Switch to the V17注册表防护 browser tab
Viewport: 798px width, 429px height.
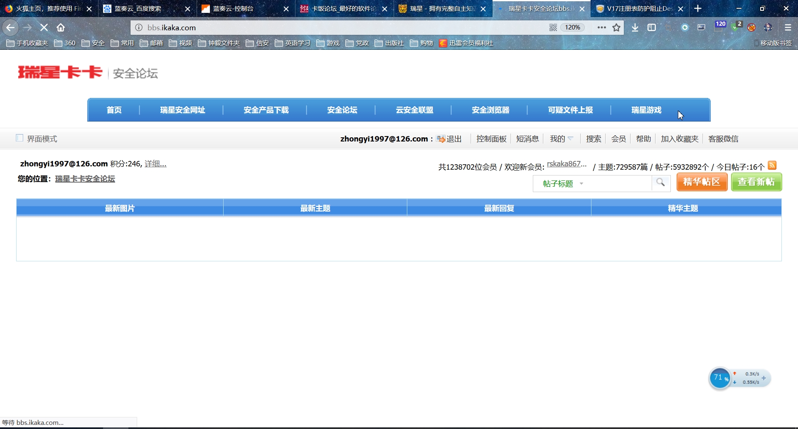(640, 9)
